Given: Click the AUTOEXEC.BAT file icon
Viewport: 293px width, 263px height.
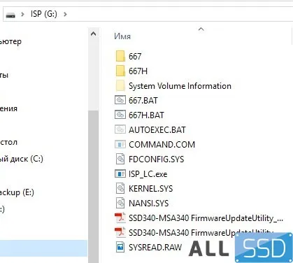Looking at the screenshot, I should click(x=120, y=129).
